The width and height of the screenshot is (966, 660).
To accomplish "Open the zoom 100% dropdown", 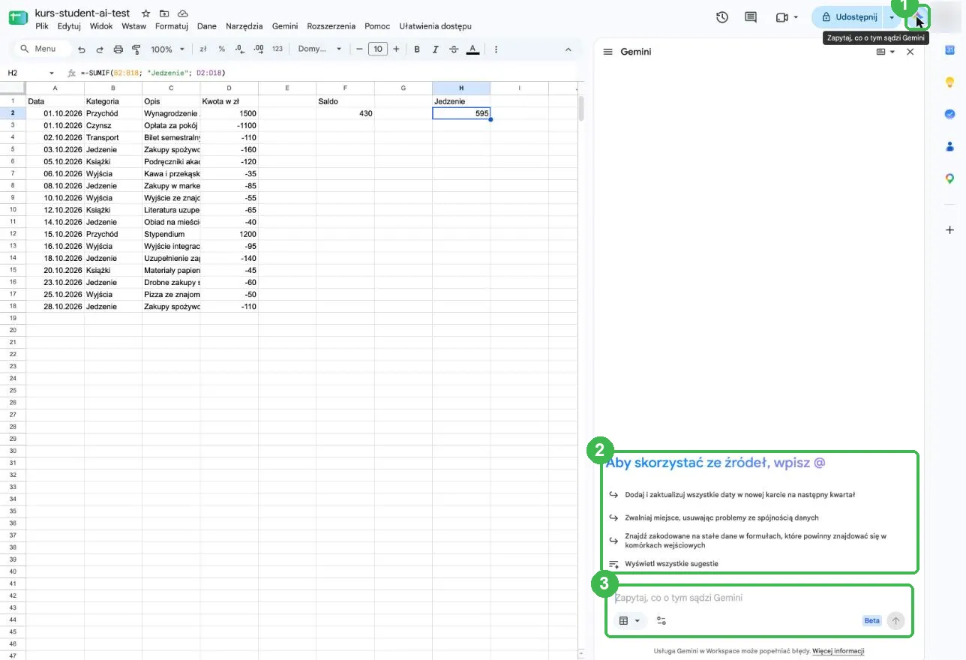I will coord(167,49).
